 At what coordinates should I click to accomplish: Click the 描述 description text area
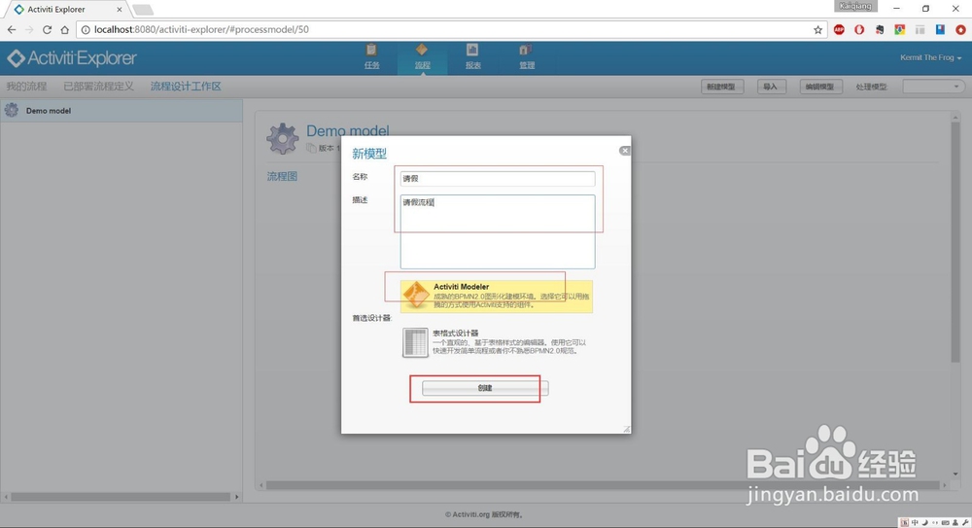coord(497,231)
